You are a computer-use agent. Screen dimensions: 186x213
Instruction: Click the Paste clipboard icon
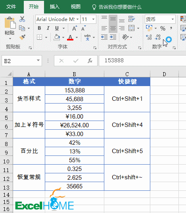[x=10, y=23]
